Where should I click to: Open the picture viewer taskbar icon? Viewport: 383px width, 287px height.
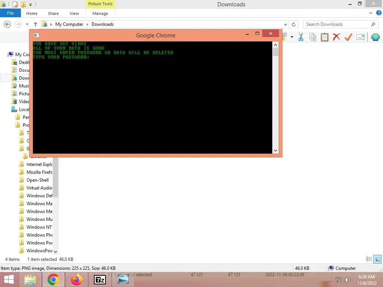(123, 279)
